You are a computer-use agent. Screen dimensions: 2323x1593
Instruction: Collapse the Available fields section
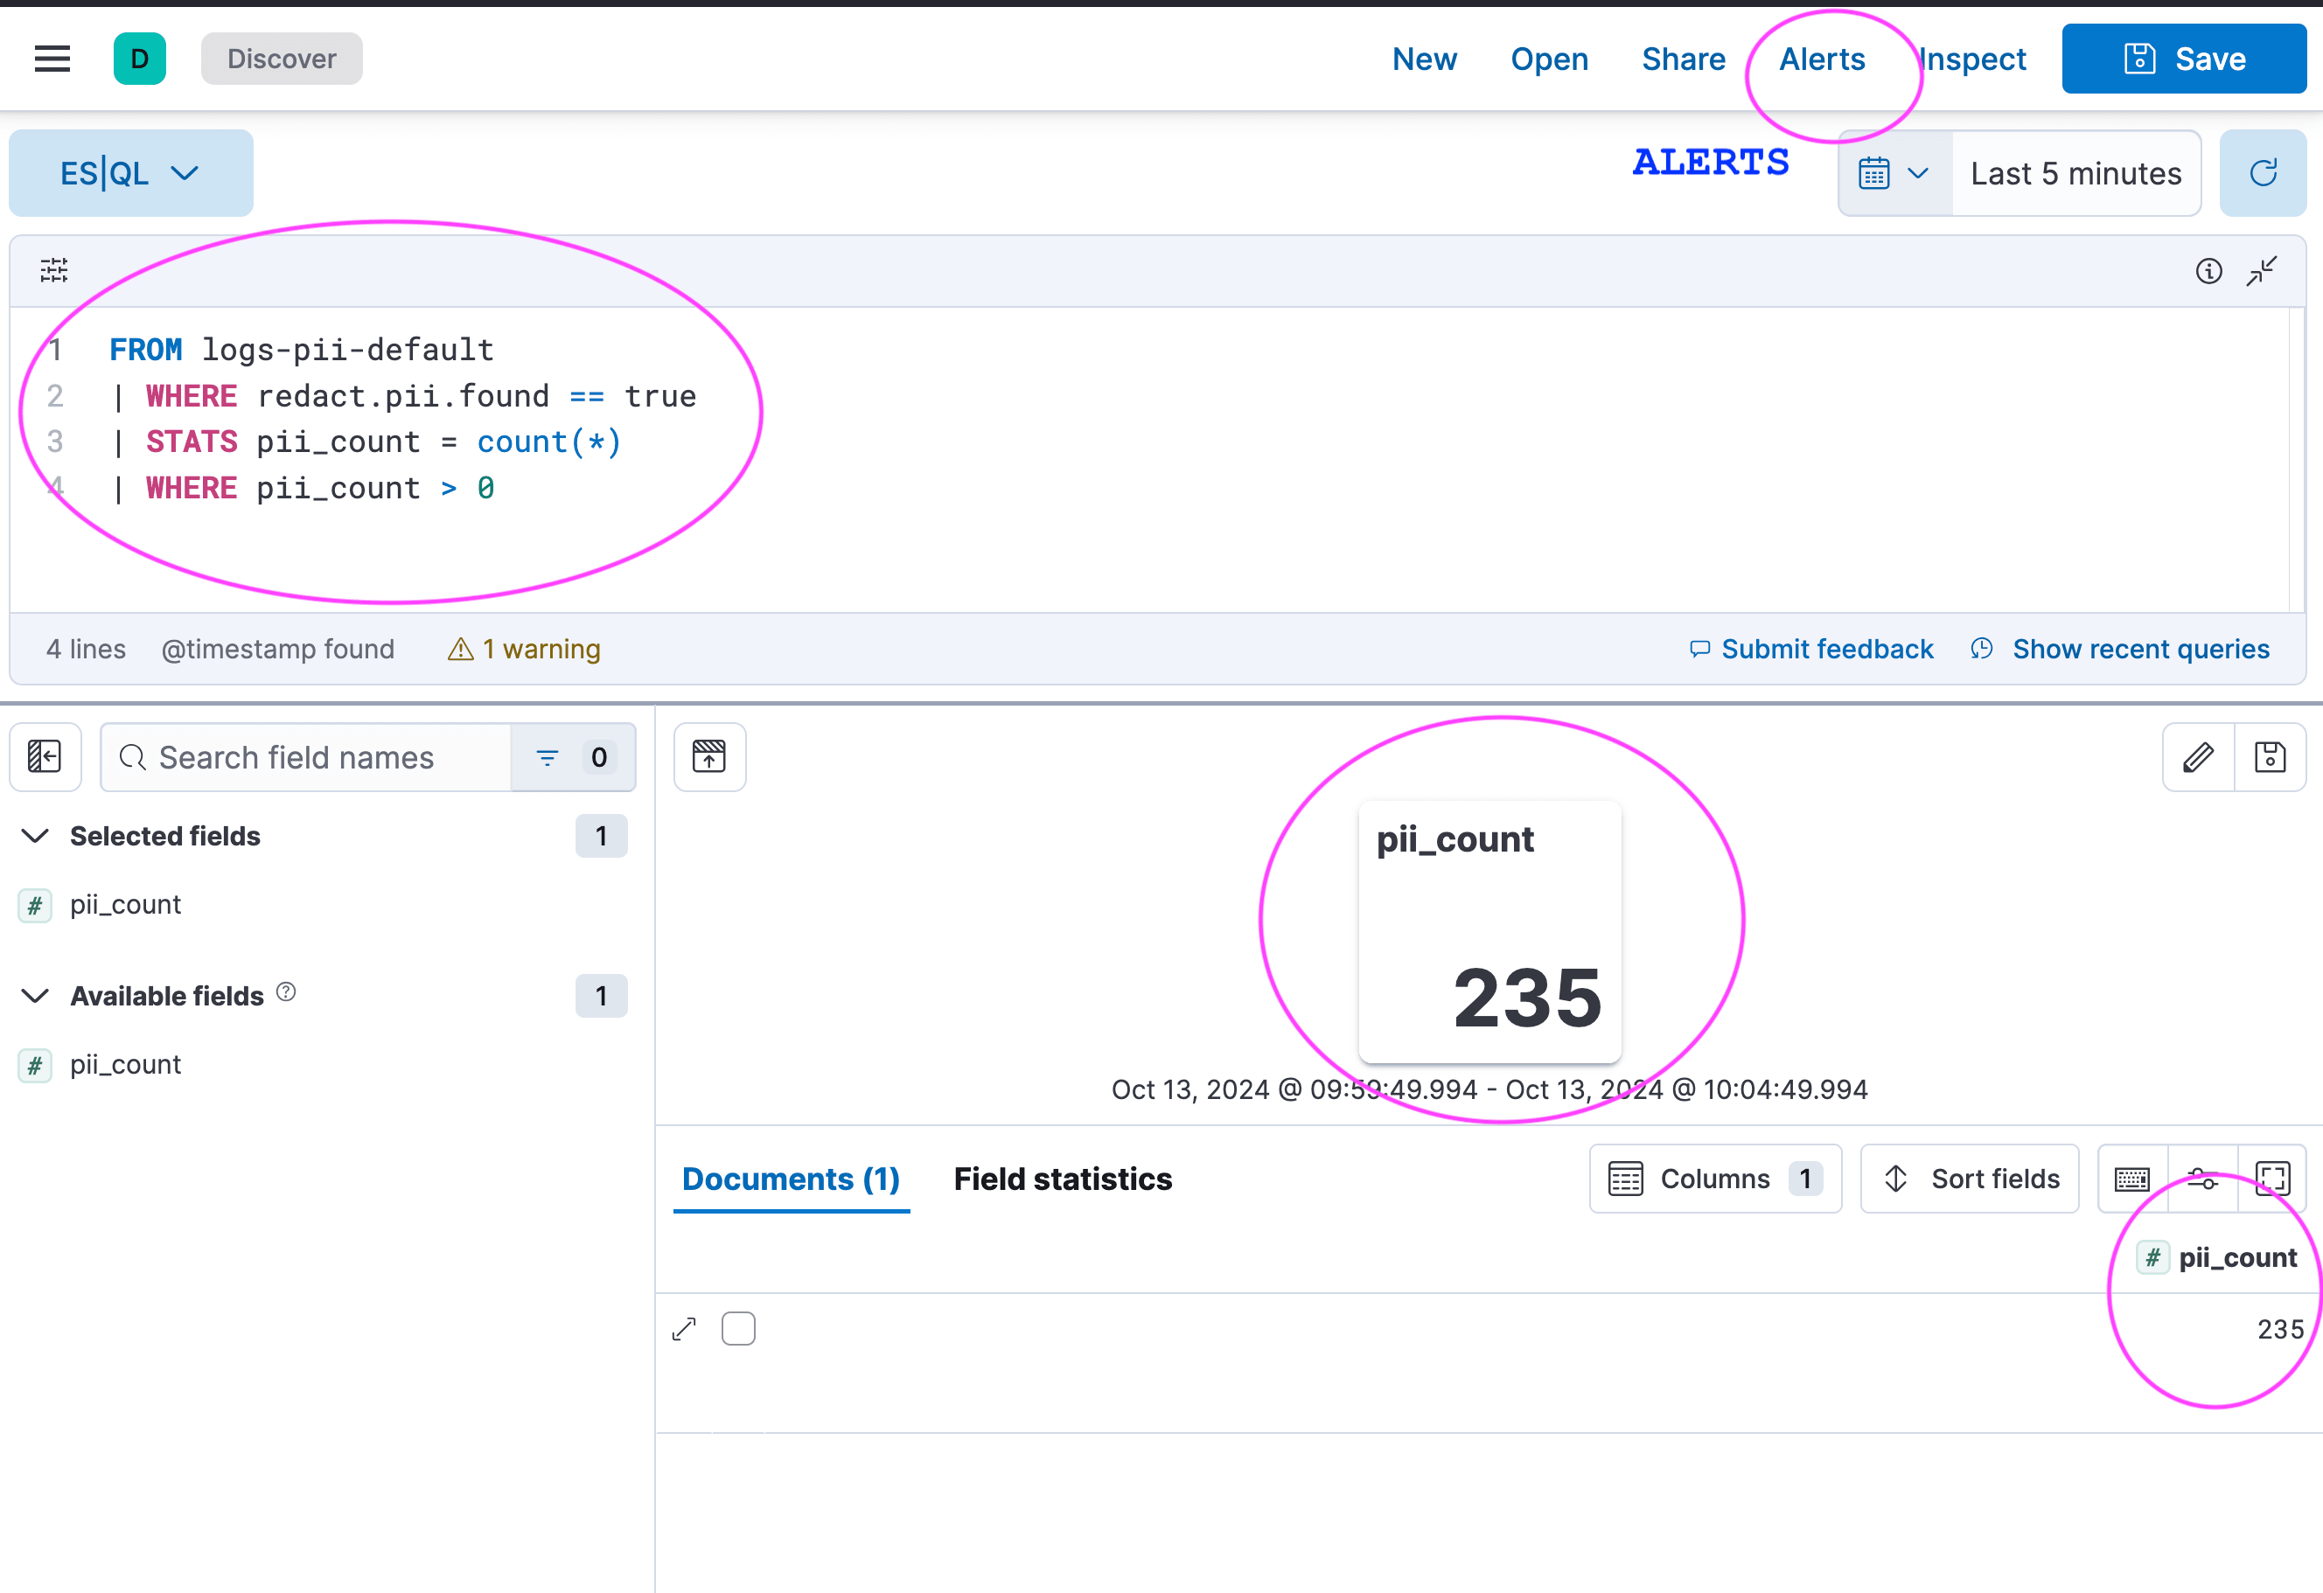pyautogui.click(x=36, y=995)
